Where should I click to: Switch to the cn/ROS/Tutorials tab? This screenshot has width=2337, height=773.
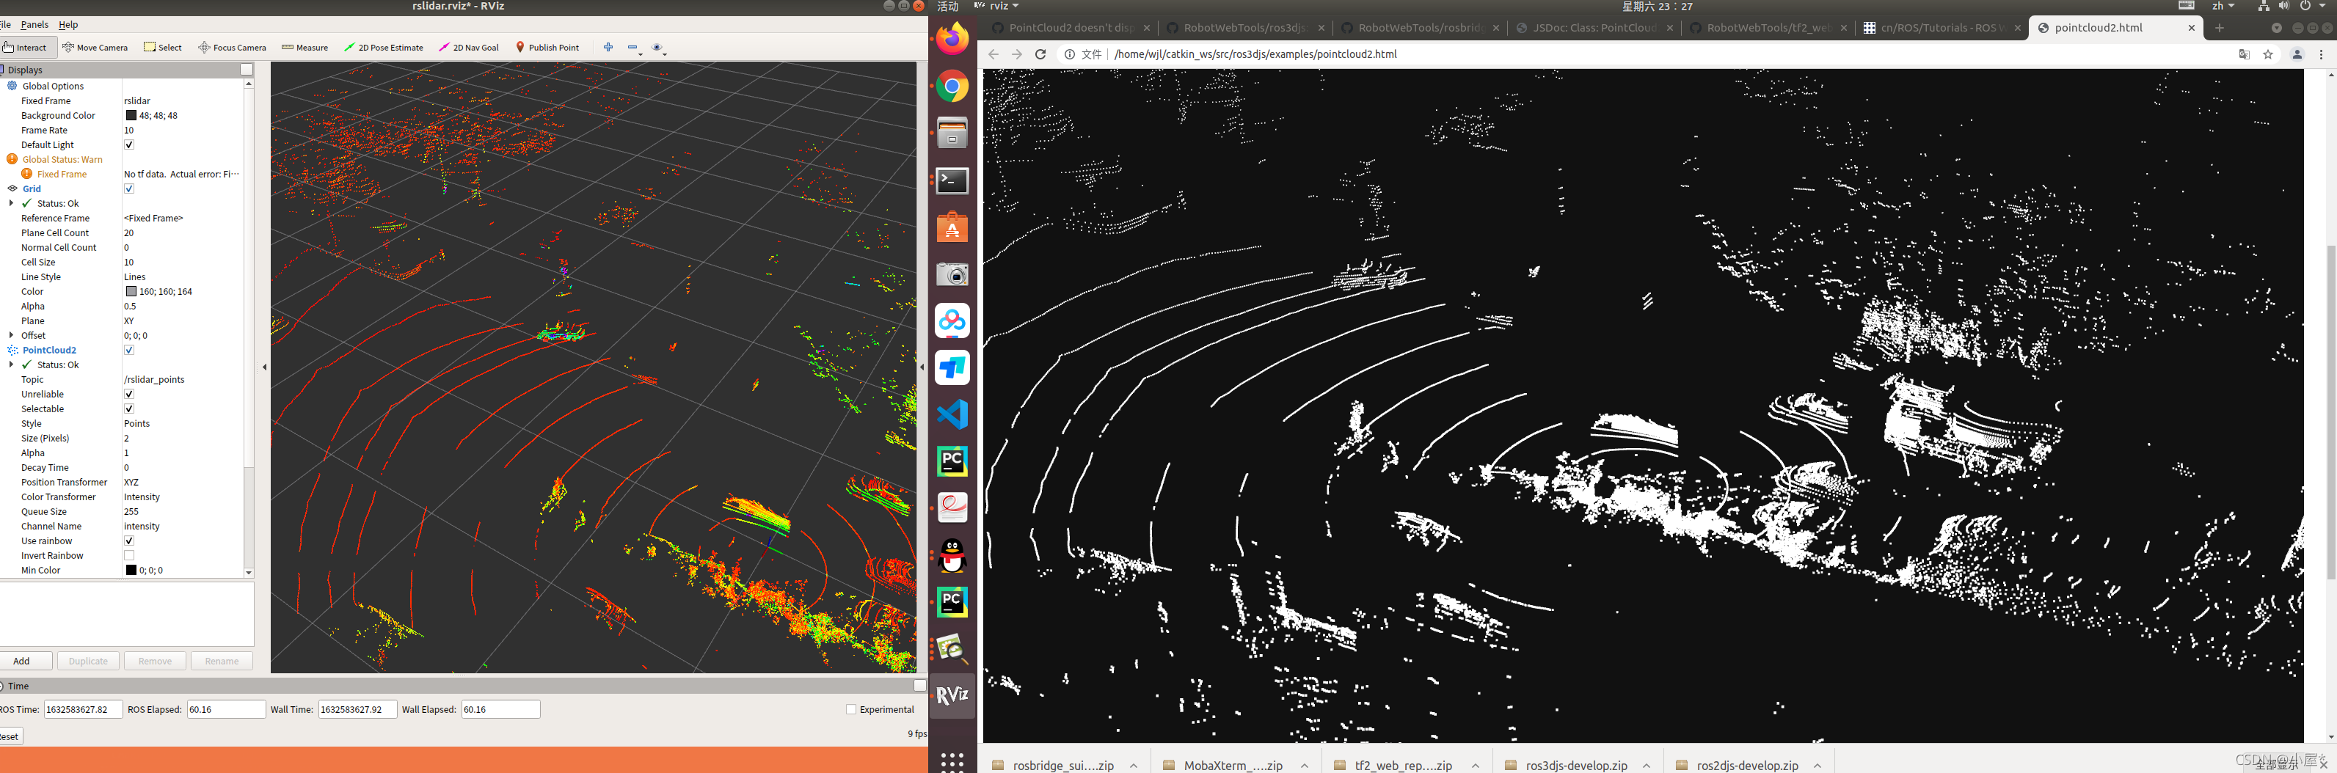tap(1941, 28)
